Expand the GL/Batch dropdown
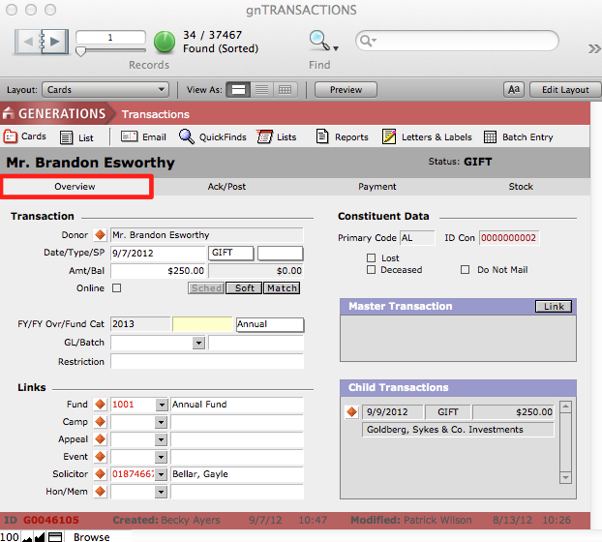The width and height of the screenshot is (602, 542). (x=198, y=343)
